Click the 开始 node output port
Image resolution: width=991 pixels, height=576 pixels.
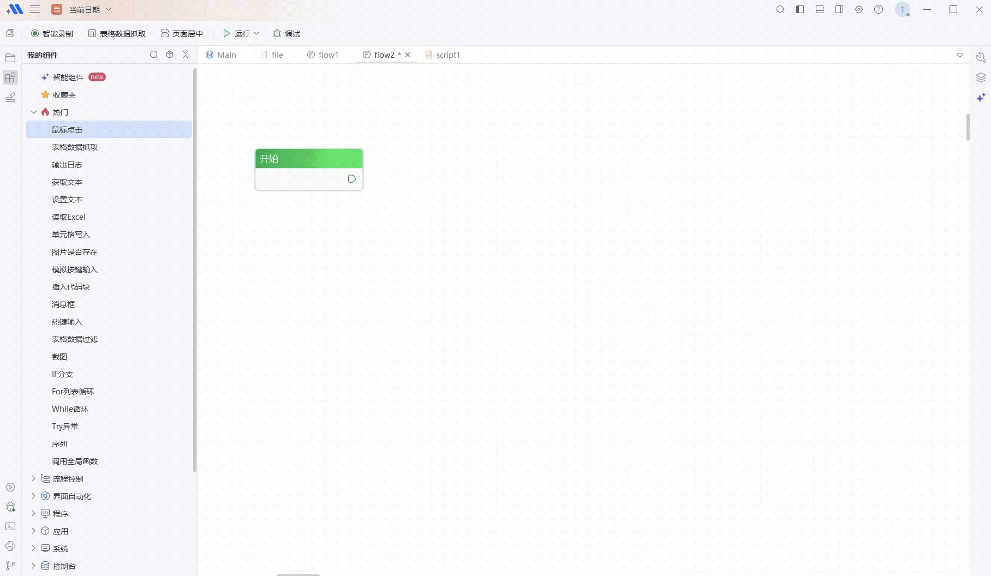351,179
